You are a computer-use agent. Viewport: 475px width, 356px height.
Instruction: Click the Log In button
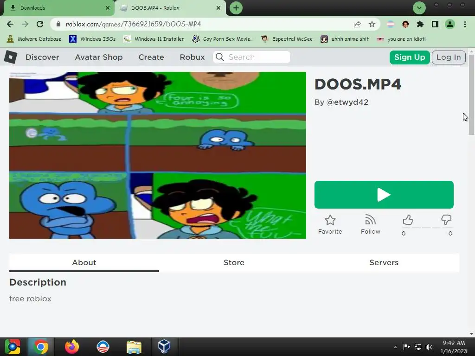449,57
